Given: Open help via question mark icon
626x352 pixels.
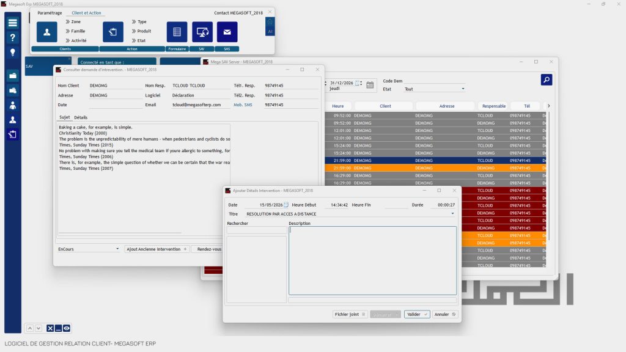Looking at the screenshot, I should pyautogui.click(x=13, y=37).
